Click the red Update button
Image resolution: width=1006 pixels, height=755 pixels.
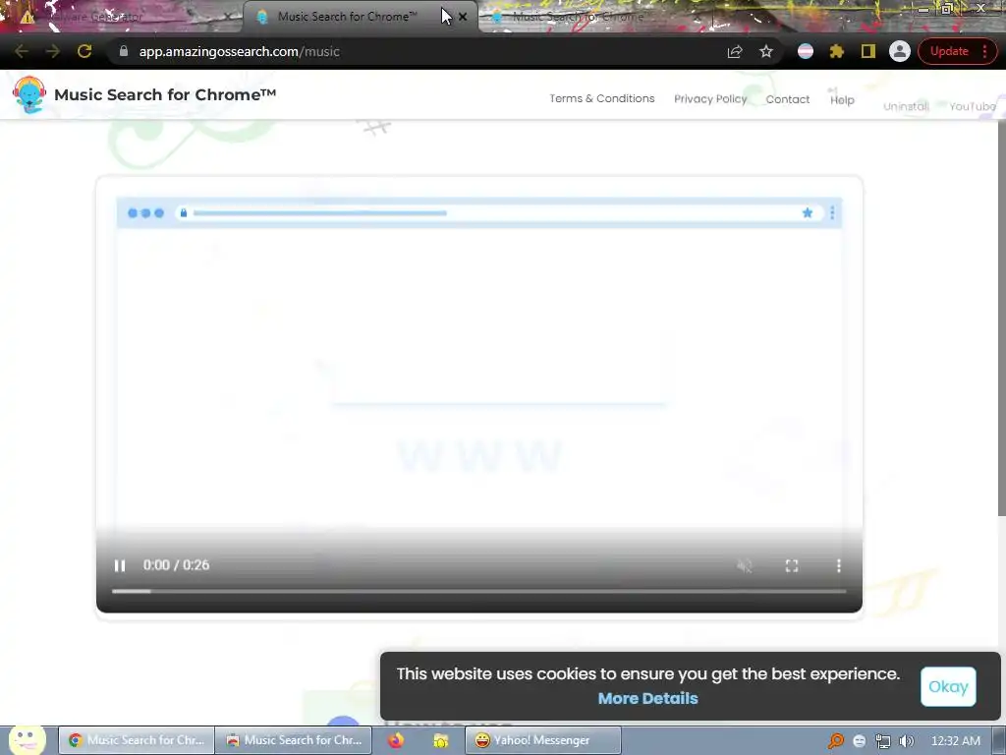coord(949,51)
